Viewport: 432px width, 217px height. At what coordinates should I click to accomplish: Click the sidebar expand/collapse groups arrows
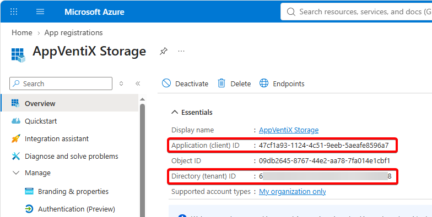121,84
